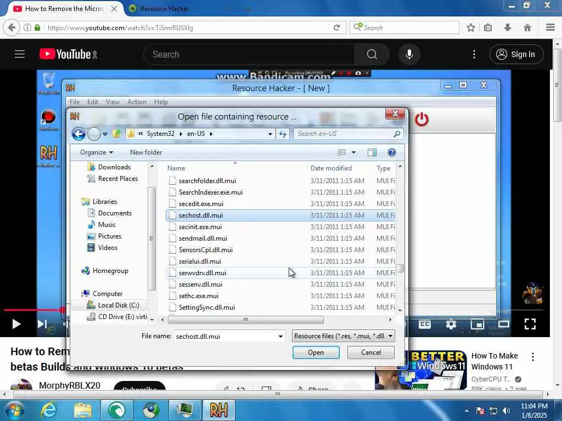
Task: Select Recent Places in navigation pane
Action: 117,179
